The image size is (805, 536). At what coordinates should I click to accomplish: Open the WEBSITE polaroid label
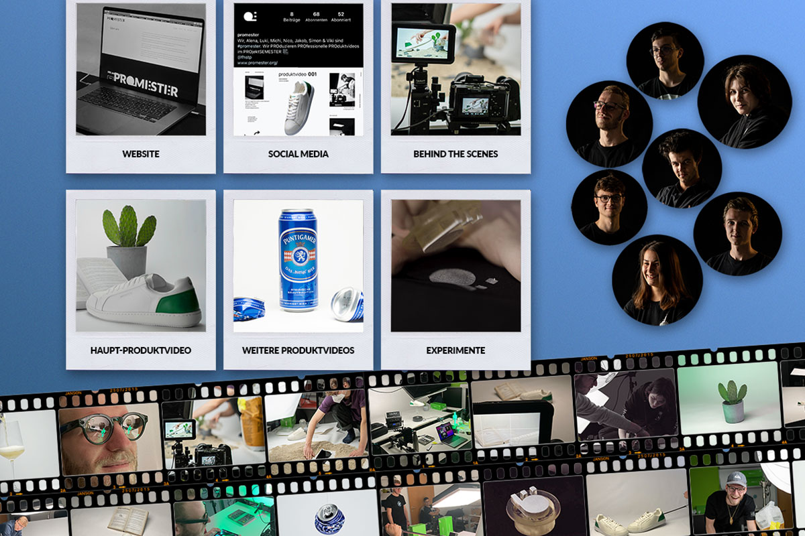coord(141,154)
